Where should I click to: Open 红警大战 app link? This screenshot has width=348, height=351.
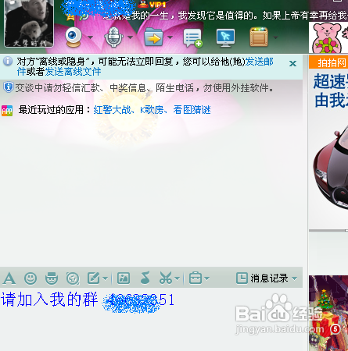click(112, 110)
